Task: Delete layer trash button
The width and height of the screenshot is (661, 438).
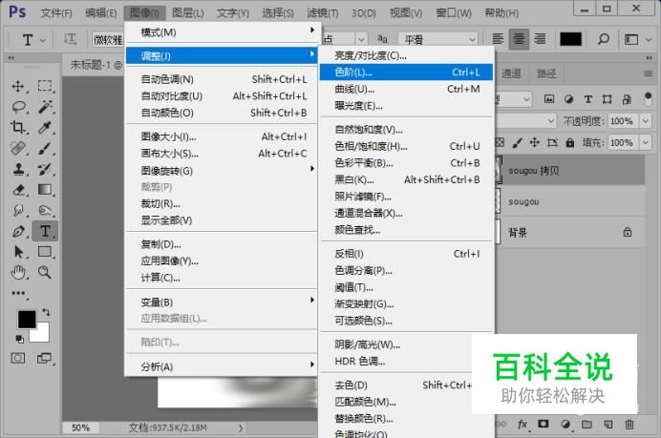Action: [x=629, y=424]
